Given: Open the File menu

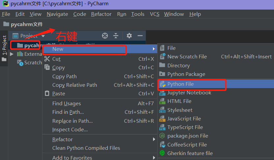Looking at the screenshot, I should pos(6,14).
